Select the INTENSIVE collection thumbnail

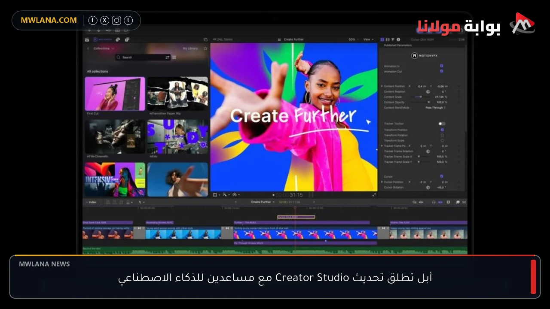pos(115,179)
